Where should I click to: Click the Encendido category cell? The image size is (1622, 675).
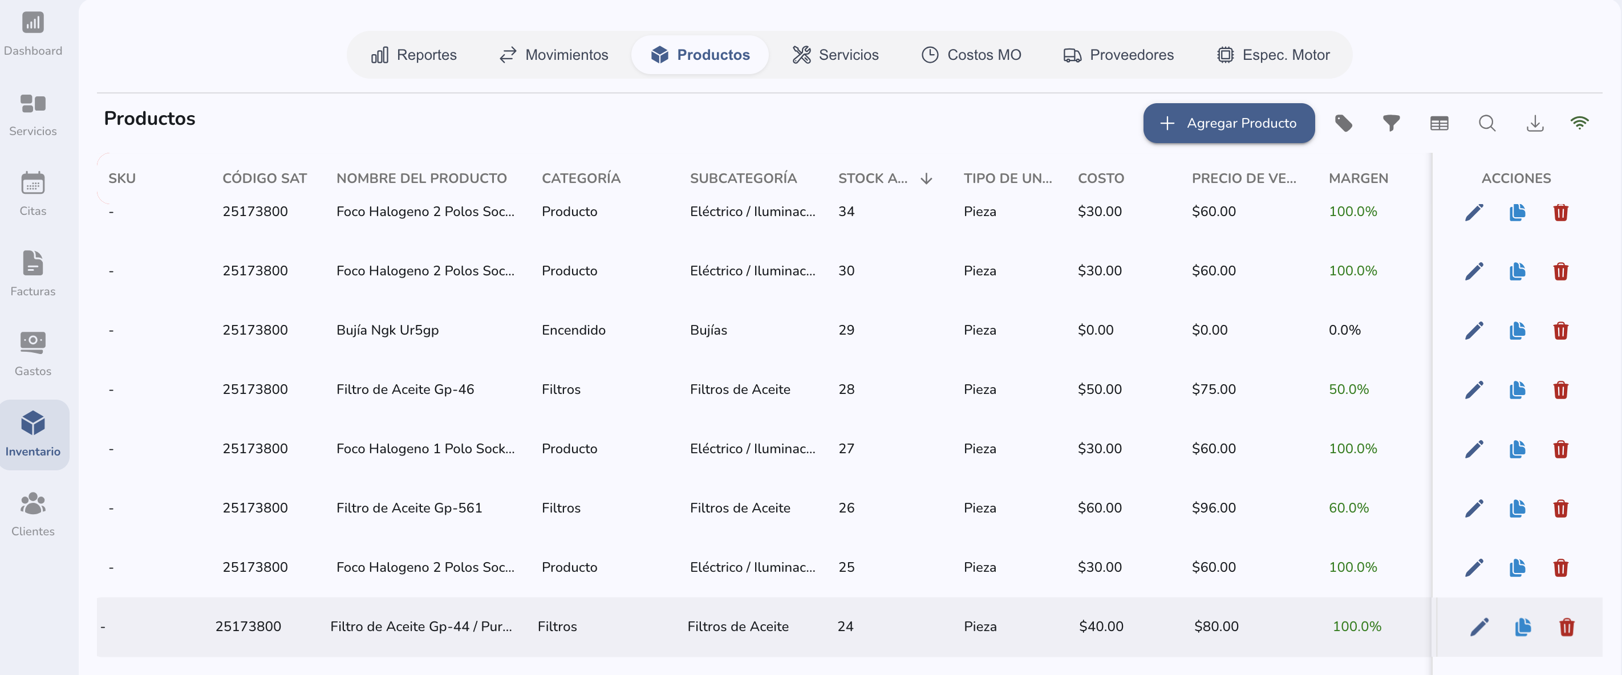tap(573, 330)
